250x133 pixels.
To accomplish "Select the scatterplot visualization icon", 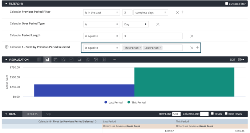I will tap(64, 60).
